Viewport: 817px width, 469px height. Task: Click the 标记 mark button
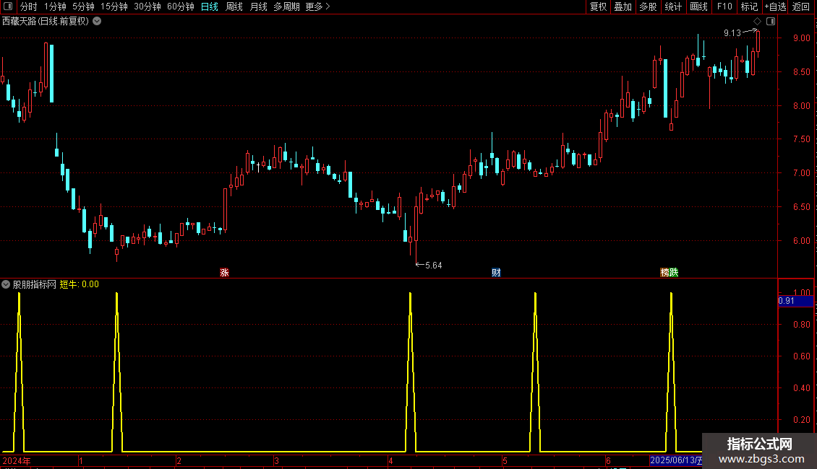(x=749, y=6)
